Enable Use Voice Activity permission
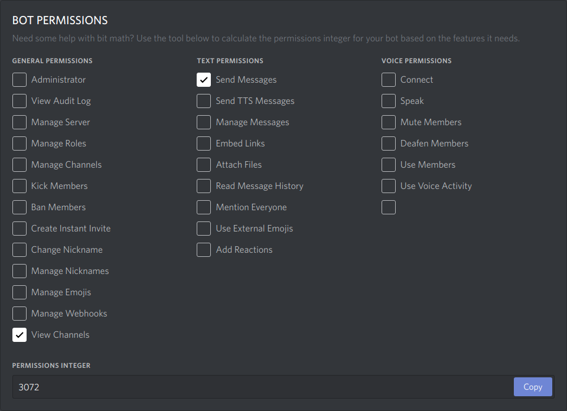This screenshot has width=567, height=411. (388, 186)
